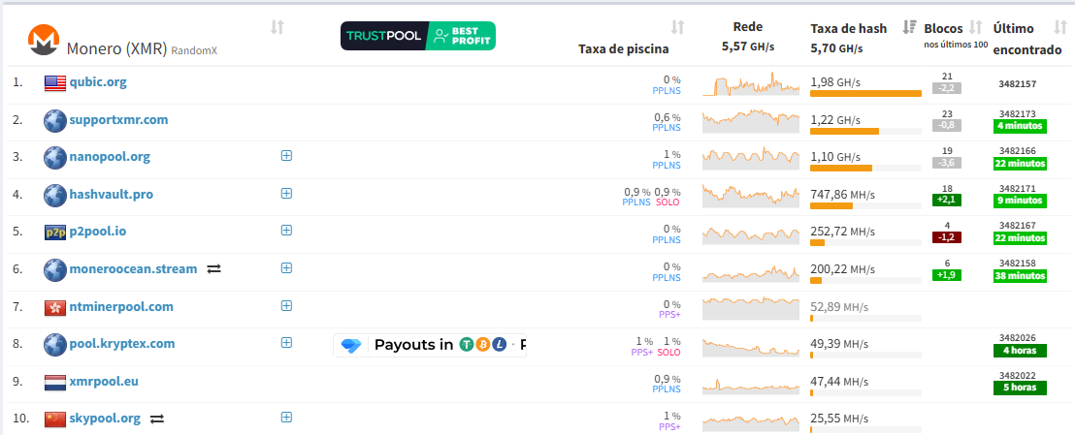Sort by Blocos column arrows
The height and width of the screenshot is (435, 1075).
coord(976,27)
